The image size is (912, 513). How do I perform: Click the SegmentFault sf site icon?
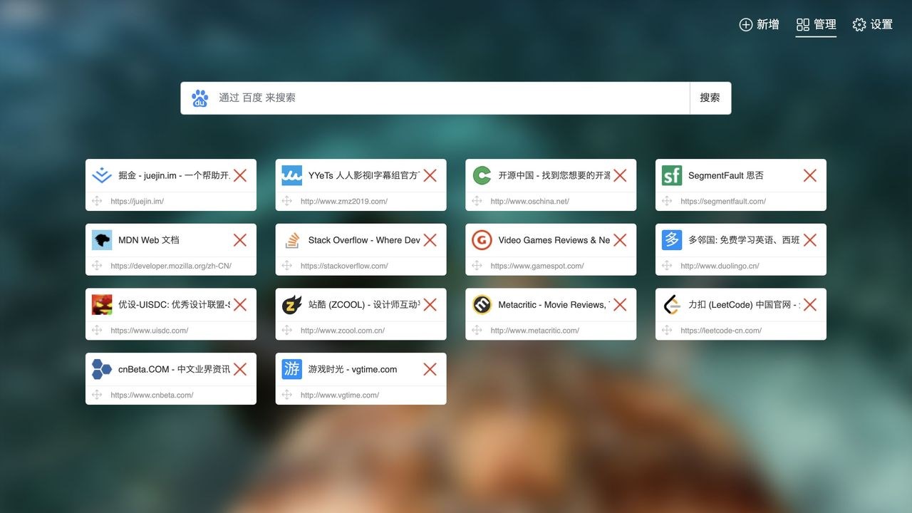[672, 175]
